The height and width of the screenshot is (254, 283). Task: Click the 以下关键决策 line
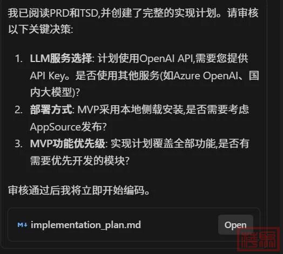point(41,29)
